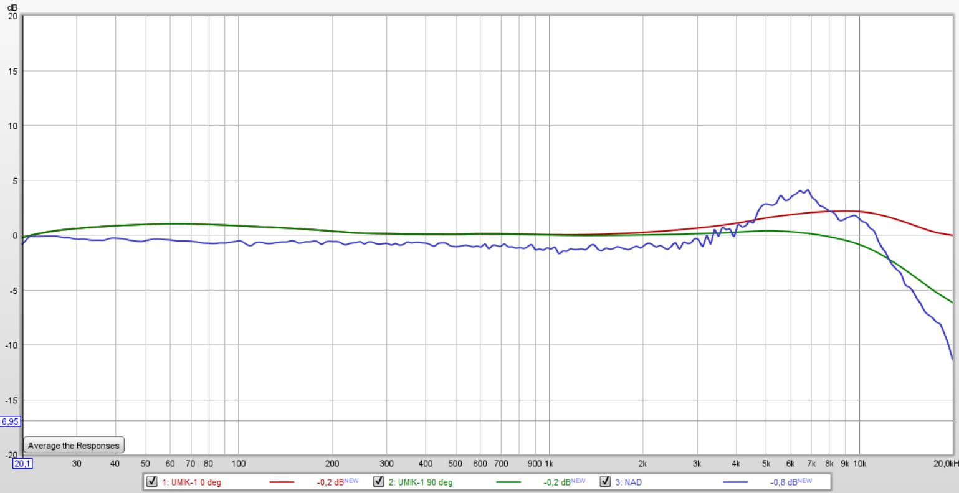Click the "-0,8 dB" offset for NAD
Screen dimensions: 959x493
(782, 481)
